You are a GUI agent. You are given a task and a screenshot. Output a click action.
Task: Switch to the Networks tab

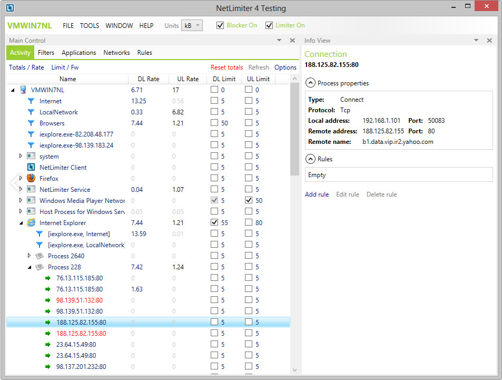pos(116,53)
